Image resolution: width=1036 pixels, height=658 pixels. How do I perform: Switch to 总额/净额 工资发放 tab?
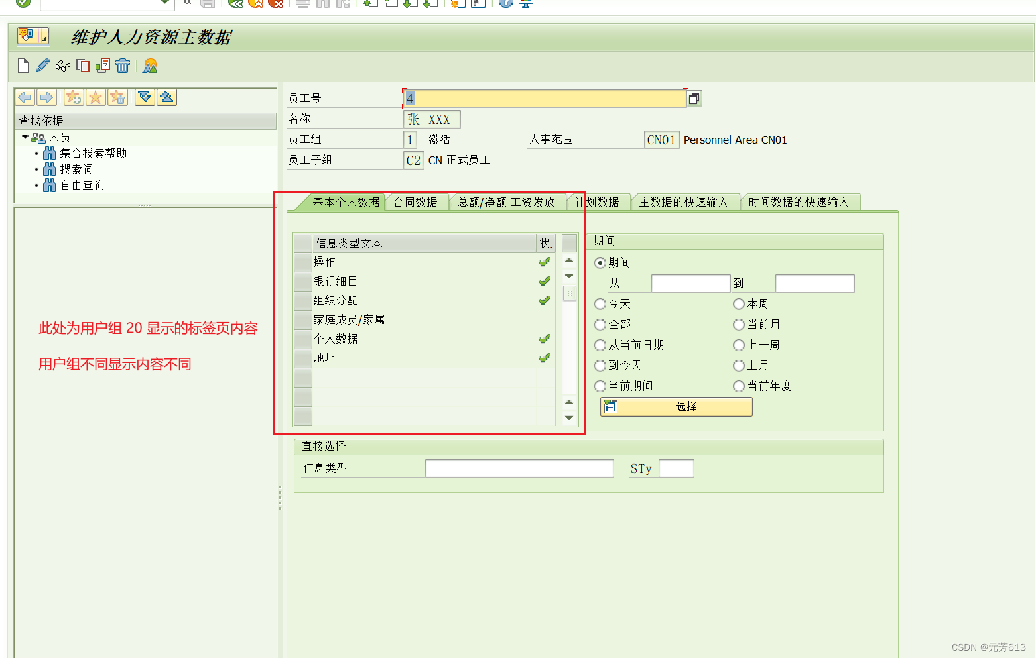click(506, 202)
